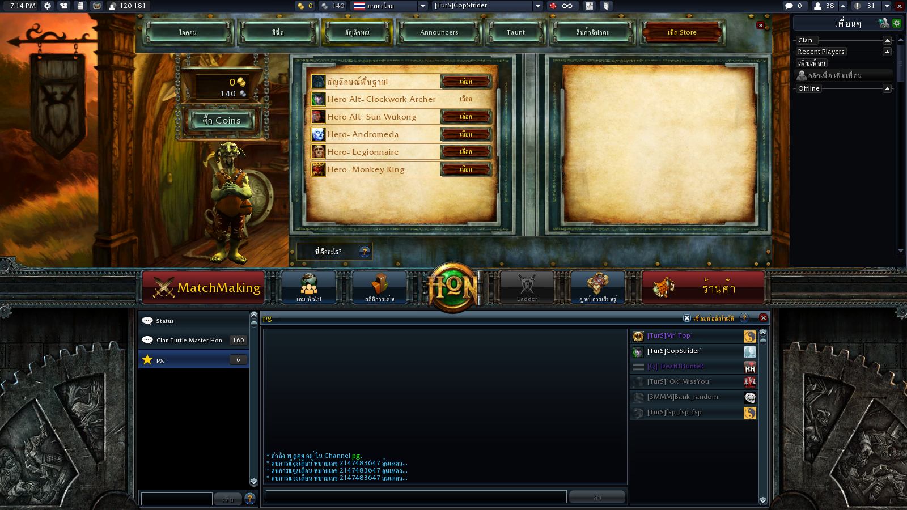Select button for Hero- Legionnaire symbol
The image size is (907, 510).
click(466, 152)
